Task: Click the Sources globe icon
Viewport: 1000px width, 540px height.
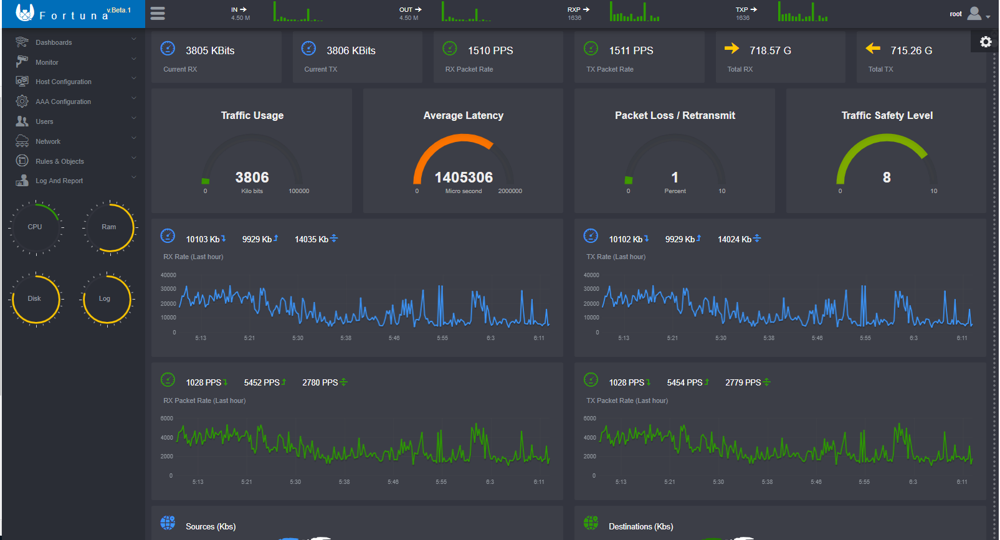Action: click(x=168, y=523)
